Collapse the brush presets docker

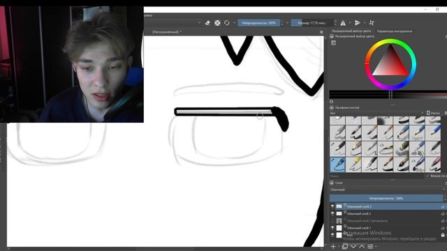tap(332, 107)
